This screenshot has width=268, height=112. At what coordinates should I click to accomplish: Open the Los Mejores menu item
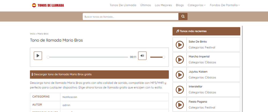163,5
